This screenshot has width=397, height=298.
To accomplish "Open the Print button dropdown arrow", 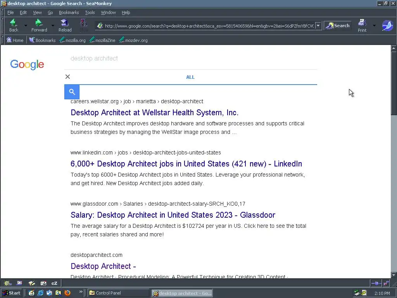I will [374, 26].
